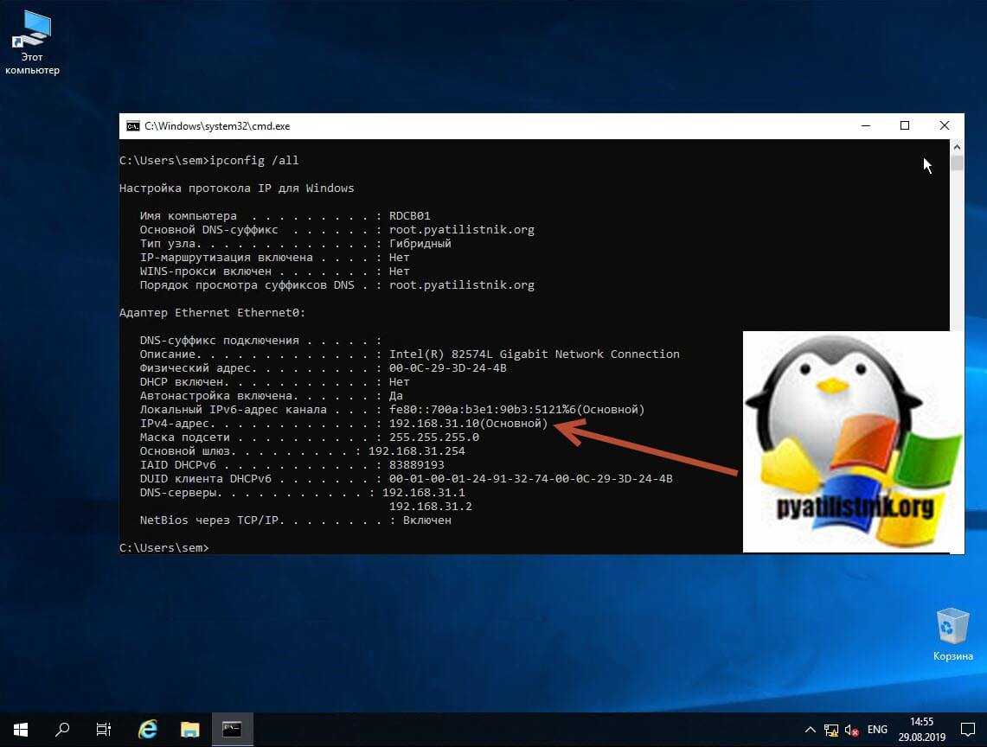The width and height of the screenshot is (987, 747).
Task: Open the ENG input language switcher
Action: [x=877, y=730]
